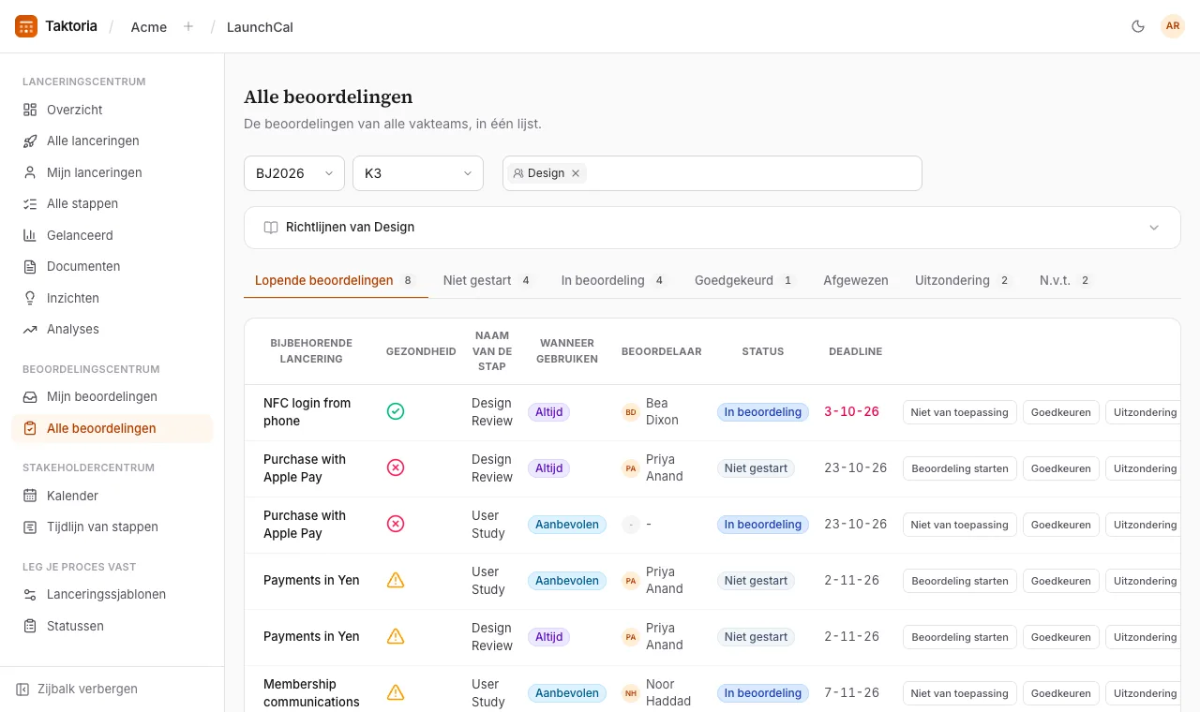Open Overzicht in the sidebar
Screen dimensions: 1200x712
tap(112, 110)
